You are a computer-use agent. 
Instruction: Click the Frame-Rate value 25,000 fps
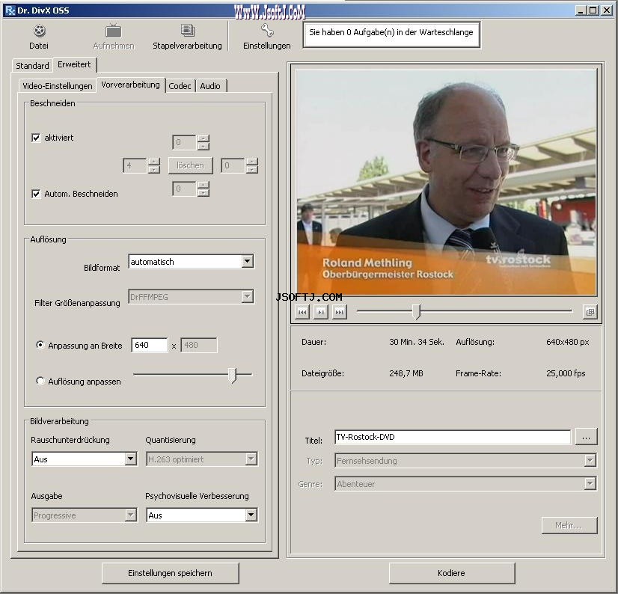click(566, 373)
